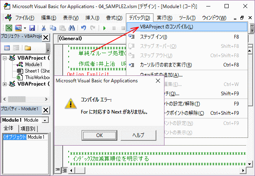Click the code pane scroll down arrow
This screenshot has height=176, width=255.
pos(249,164)
